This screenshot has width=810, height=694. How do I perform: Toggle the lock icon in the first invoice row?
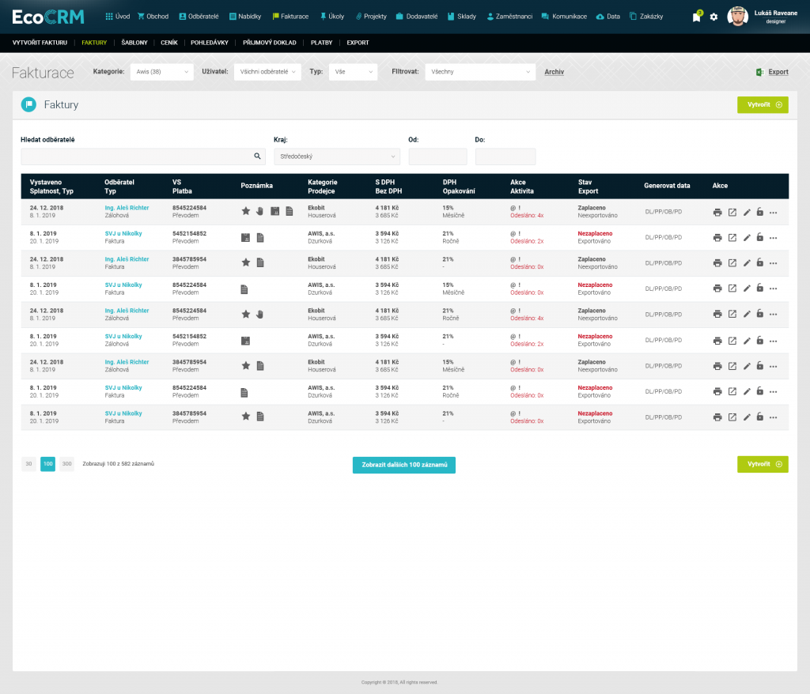tap(760, 212)
